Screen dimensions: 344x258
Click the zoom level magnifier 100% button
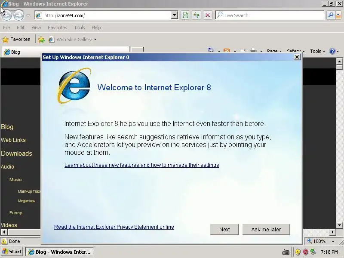317,241
